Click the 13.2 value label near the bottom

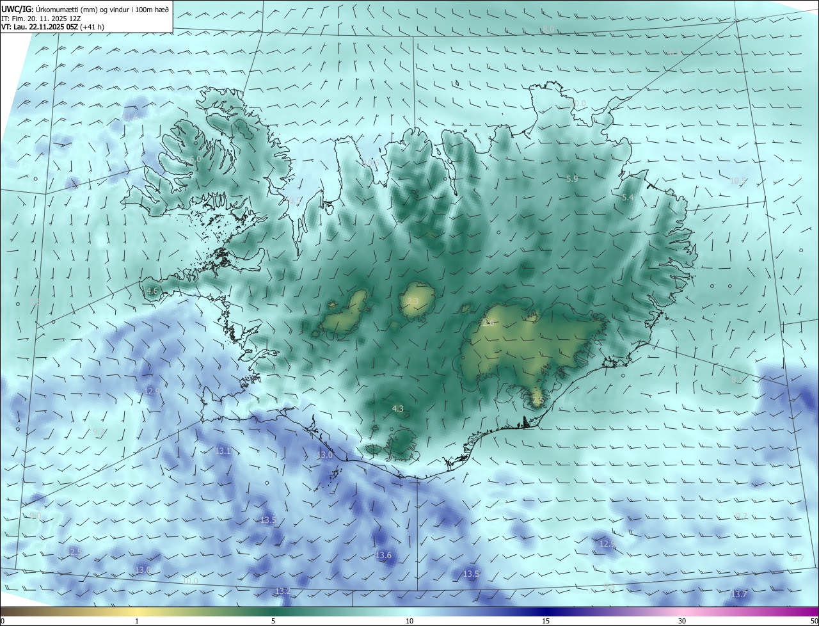click(283, 591)
